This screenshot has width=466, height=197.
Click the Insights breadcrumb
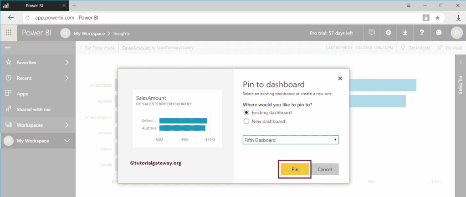[122, 34]
